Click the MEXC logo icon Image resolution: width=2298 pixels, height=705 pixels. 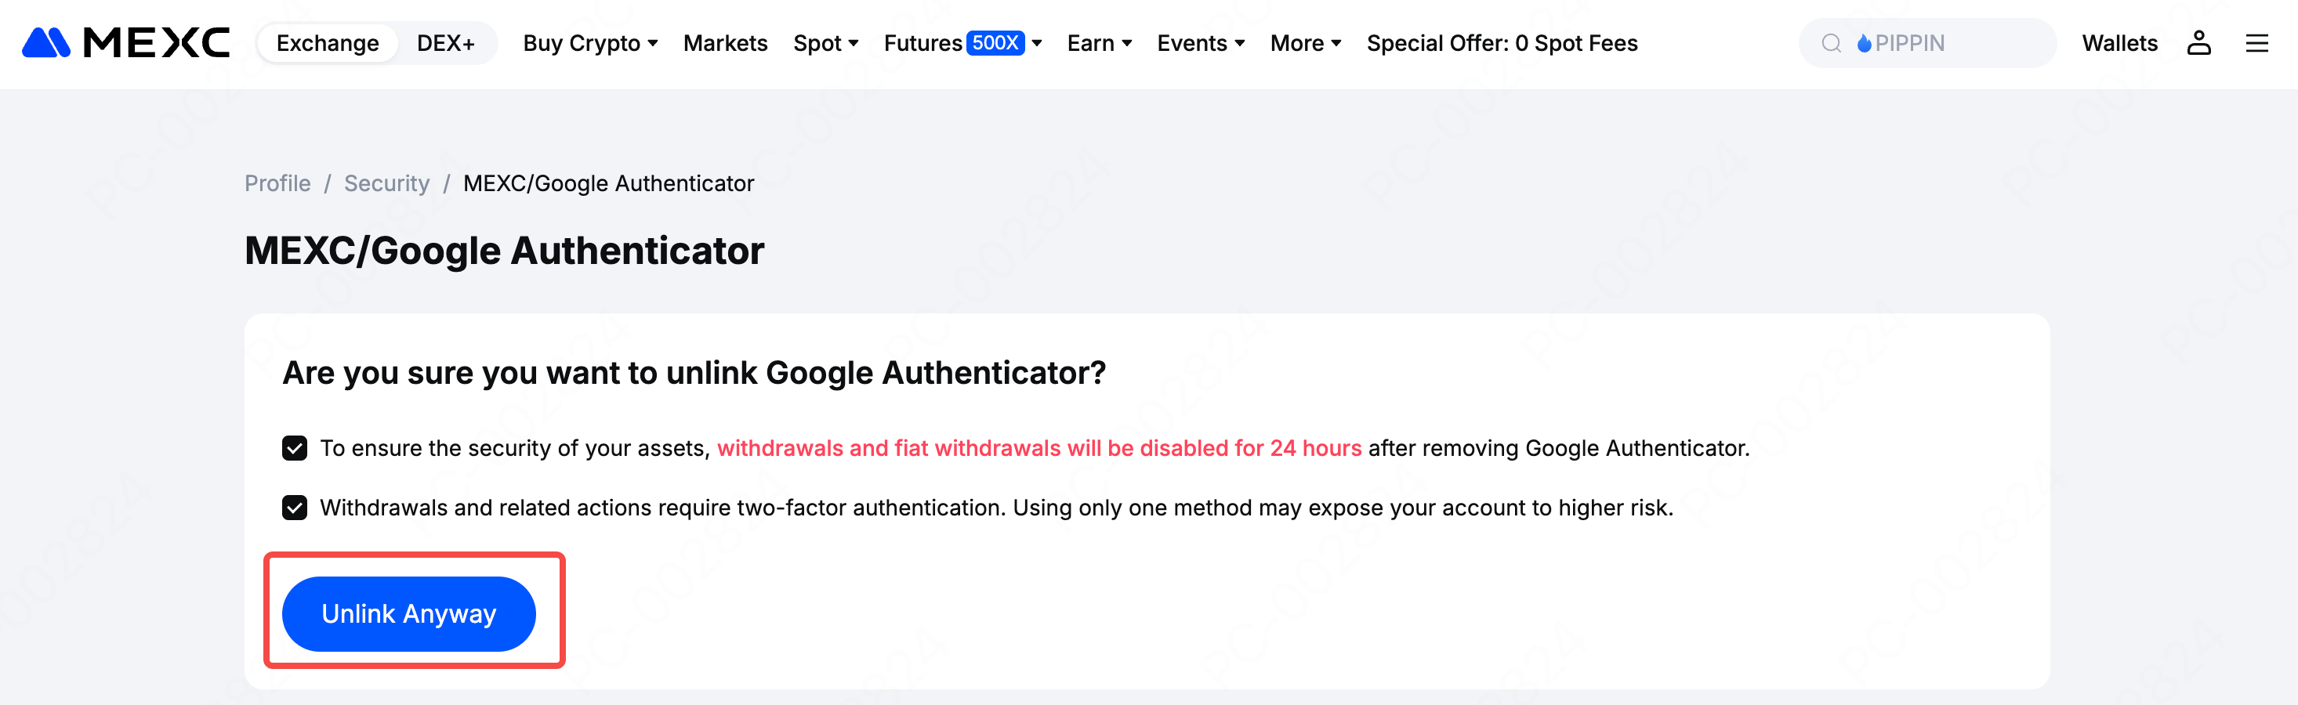tap(46, 43)
